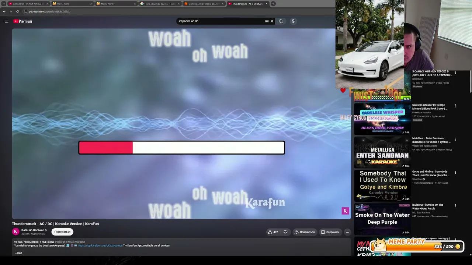Open the KaraFun Karaoke channel avatar
Viewport: 472px width, 265px height.
click(x=15, y=232)
